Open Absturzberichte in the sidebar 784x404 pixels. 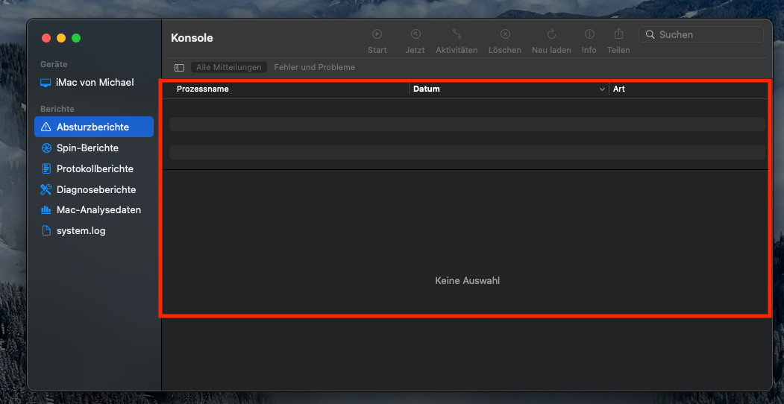point(93,127)
